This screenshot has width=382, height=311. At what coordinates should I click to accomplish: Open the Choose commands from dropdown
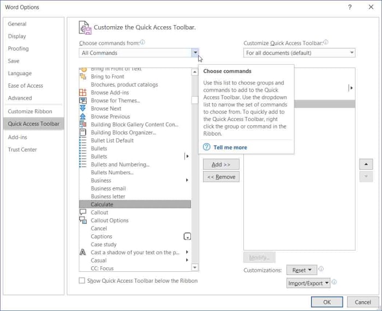[x=195, y=53]
